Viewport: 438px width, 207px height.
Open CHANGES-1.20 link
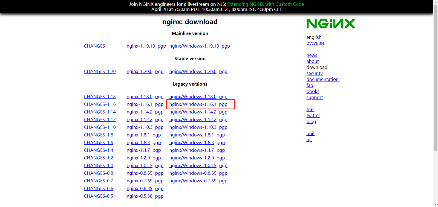(100, 71)
